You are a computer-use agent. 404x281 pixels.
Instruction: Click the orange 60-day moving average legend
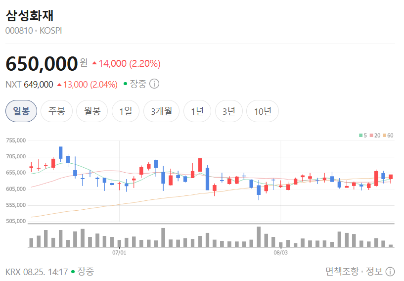point(388,136)
